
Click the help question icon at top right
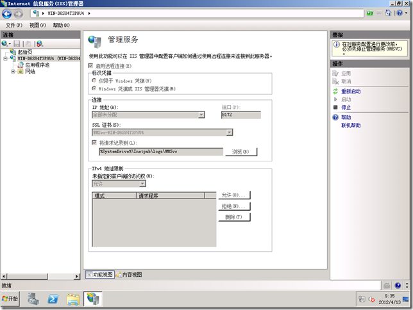400,13
